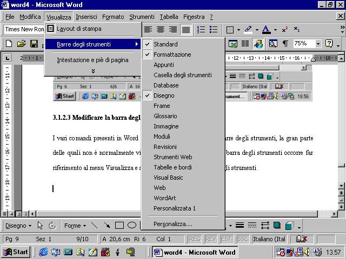
Task: Enable the Personalizzata 1 toolbar
Action: (183, 208)
